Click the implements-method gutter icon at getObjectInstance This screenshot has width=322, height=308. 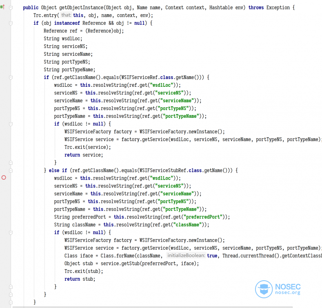[x=2, y=7]
